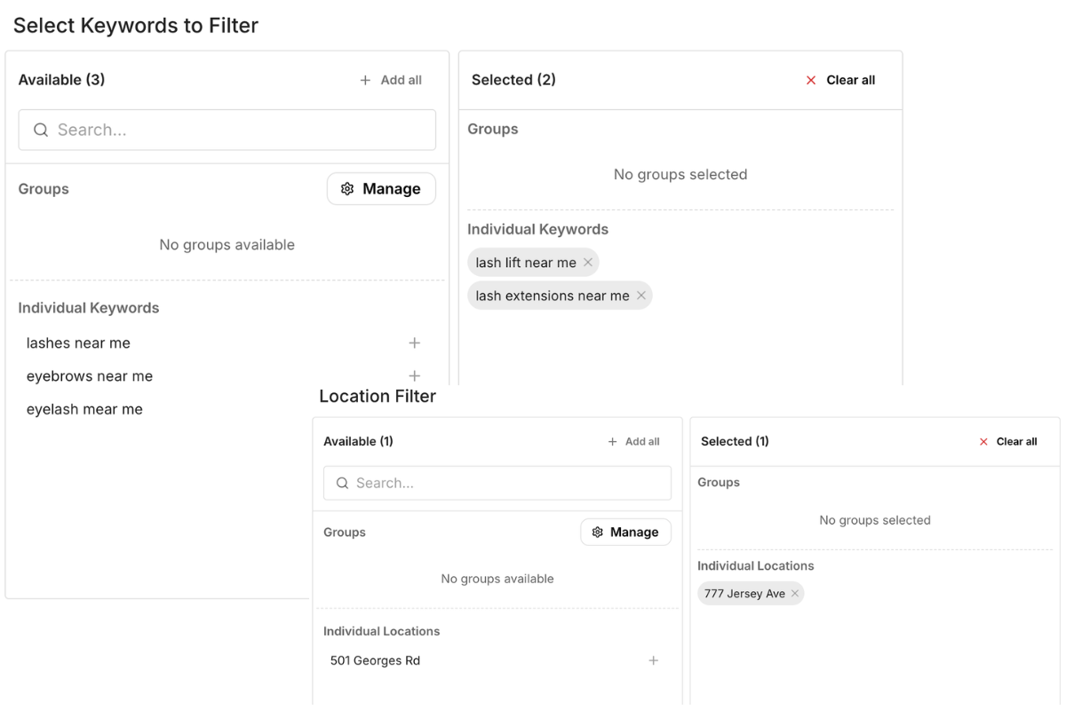Select 'eyelash mear me' keyword row
The width and height of the screenshot is (1066, 710).
(84, 409)
